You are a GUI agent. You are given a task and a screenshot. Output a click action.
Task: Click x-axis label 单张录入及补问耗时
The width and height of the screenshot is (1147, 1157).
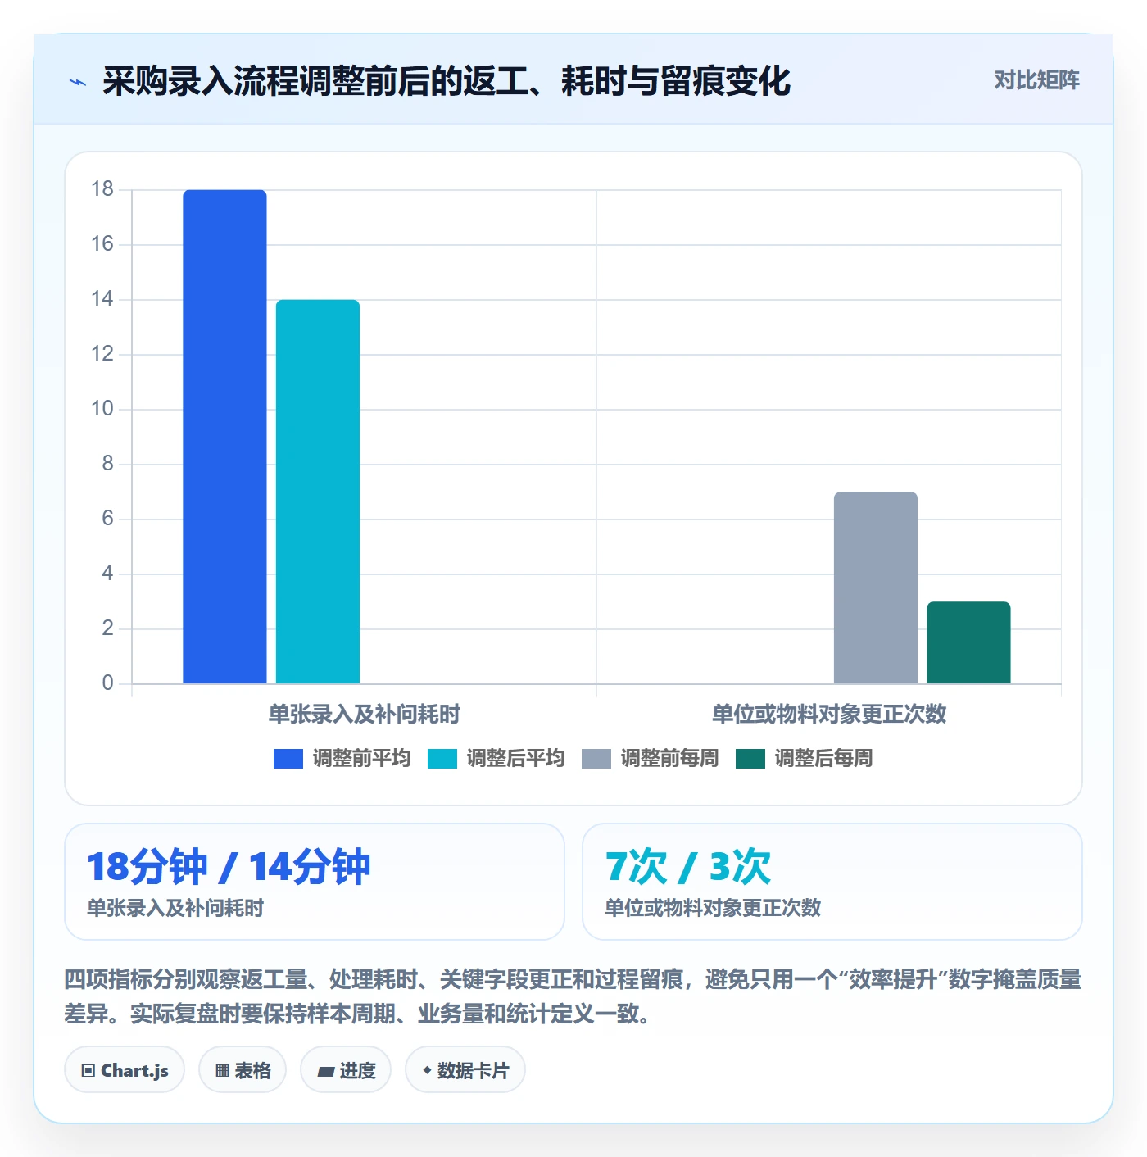coord(365,714)
